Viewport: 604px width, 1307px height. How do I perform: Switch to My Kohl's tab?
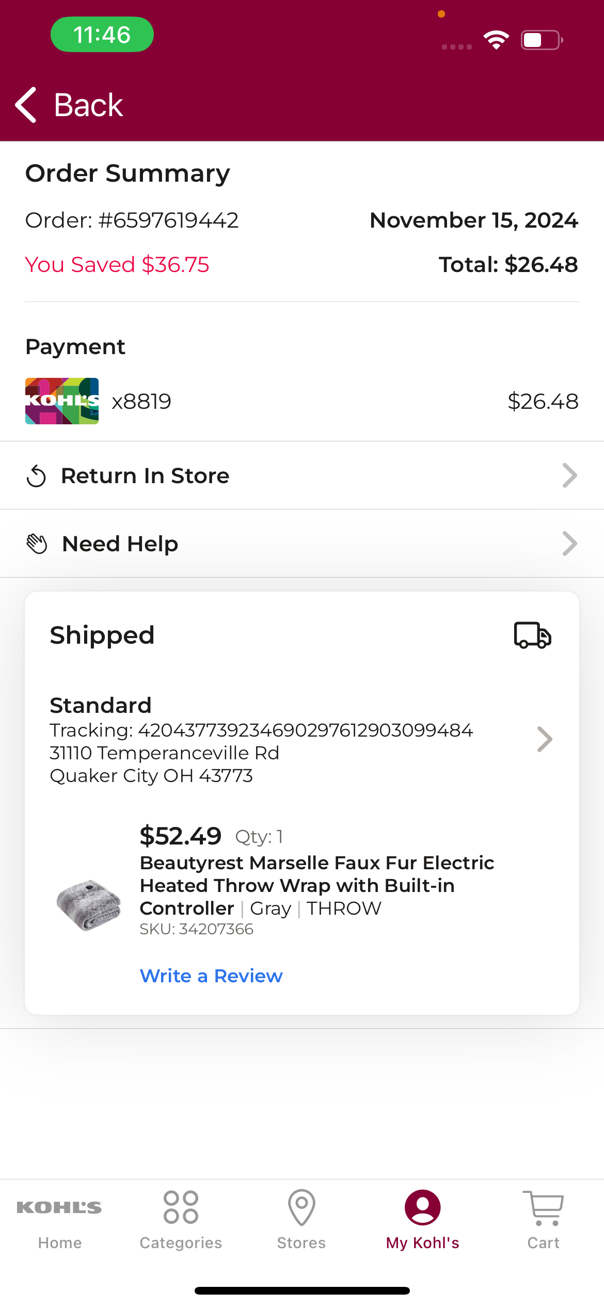coord(422,1220)
